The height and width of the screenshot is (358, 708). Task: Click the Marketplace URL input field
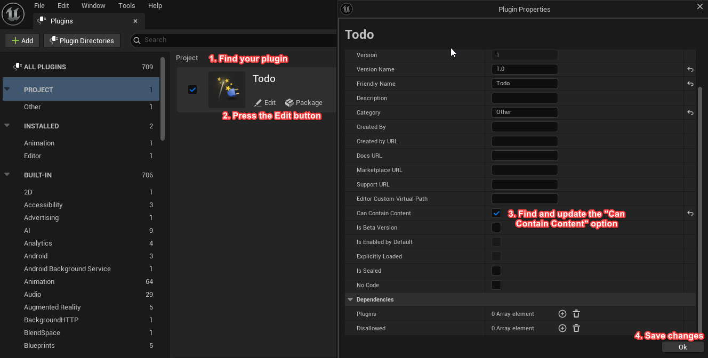point(525,170)
